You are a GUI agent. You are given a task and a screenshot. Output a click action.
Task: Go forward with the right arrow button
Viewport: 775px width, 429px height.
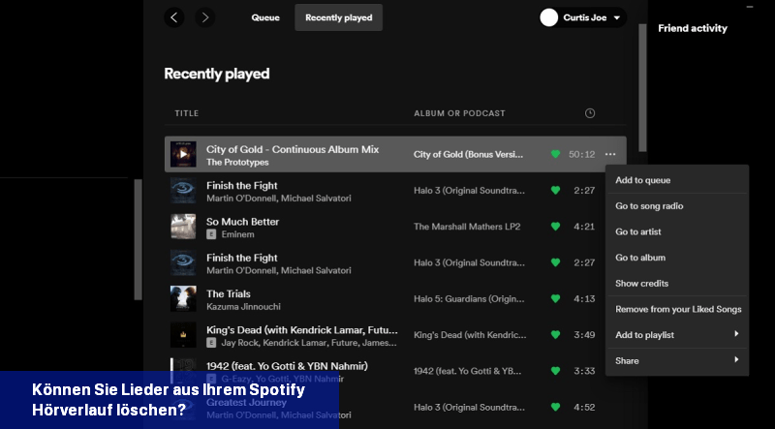[205, 17]
